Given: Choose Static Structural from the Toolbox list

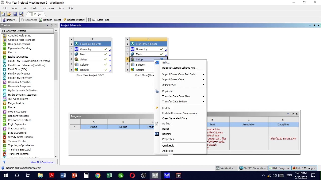Looking at the screenshot, I should tap(17, 133).
